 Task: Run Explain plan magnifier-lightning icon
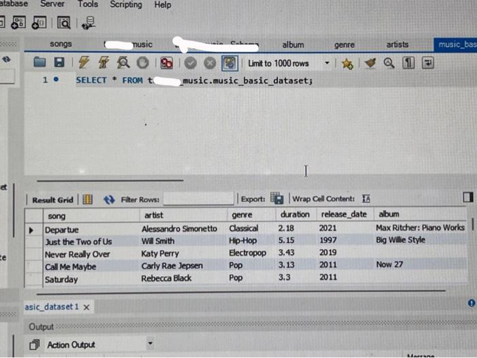tap(123, 63)
